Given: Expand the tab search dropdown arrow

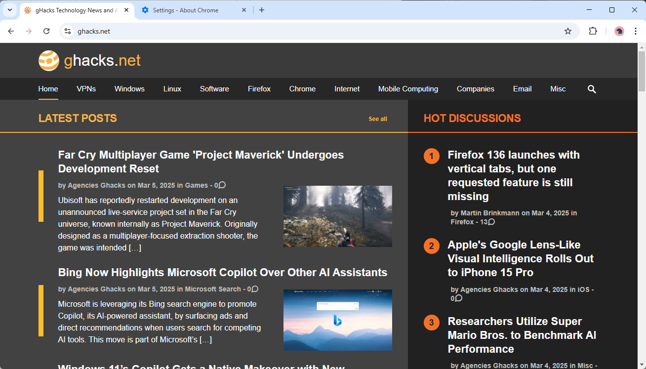Looking at the screenshot, I should click(9, 10).
